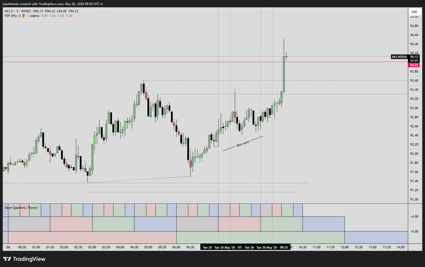Image resolution: width=425 pixels, height=267 pixels.
Task: Click the 06:00 label on the time axis
Action: (x=176, y=247)
